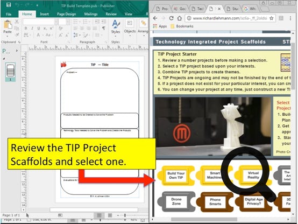Cut selection with the scissors icon
The width and height of the screenshot is (298, 224).
point(17,22)
